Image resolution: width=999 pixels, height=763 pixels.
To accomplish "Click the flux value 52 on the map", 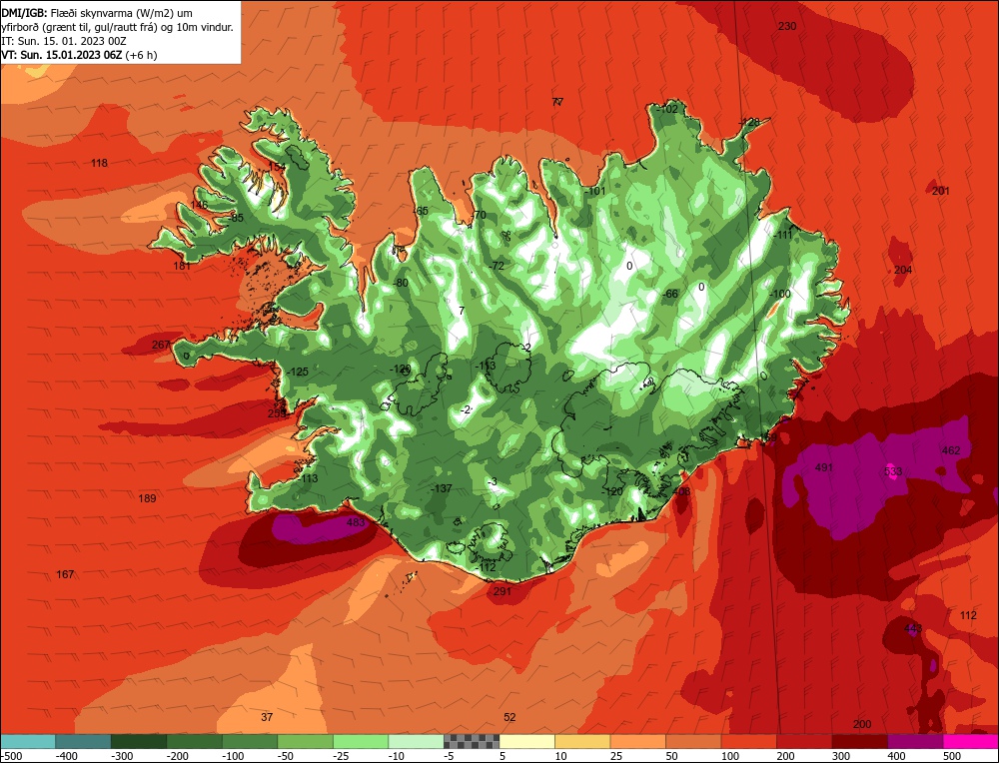I will pyautogui.click(x=509, y=718).
